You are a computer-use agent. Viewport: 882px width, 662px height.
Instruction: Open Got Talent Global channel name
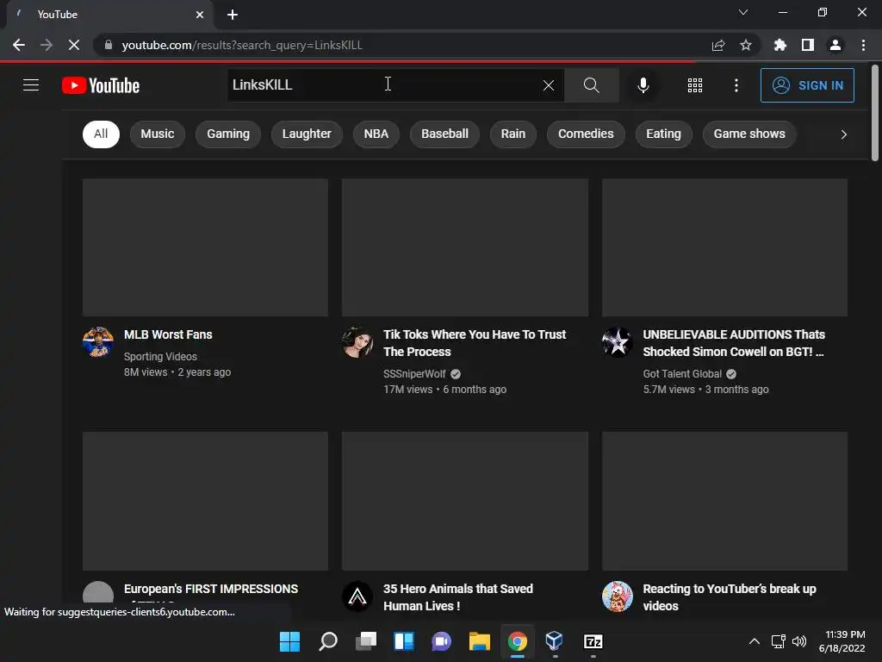click(x=682, y=374)
